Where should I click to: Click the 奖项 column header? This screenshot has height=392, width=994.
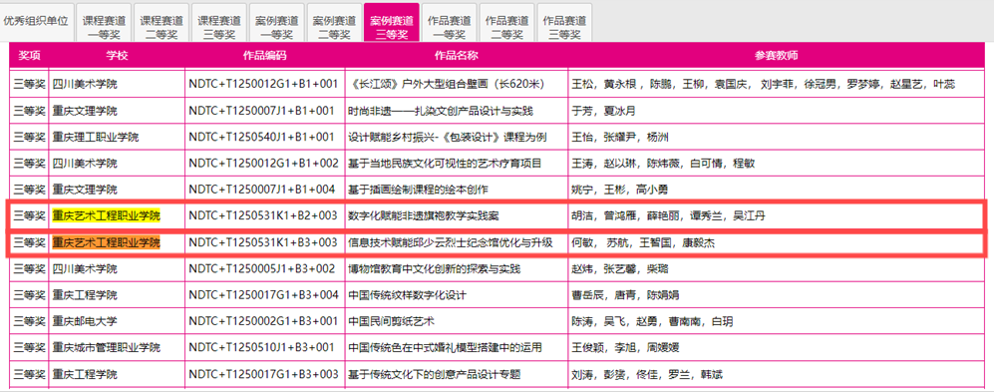pyautogui.click(x=29, y=55)
